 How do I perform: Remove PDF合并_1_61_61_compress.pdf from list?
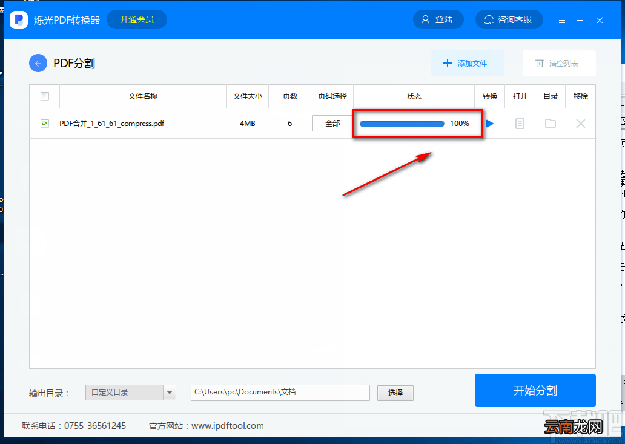click(581, 124)
